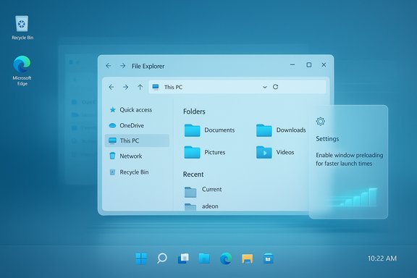This screenshot has height=278, width=417.
Task: Open Task View from the taskbar
Action: 183,258
